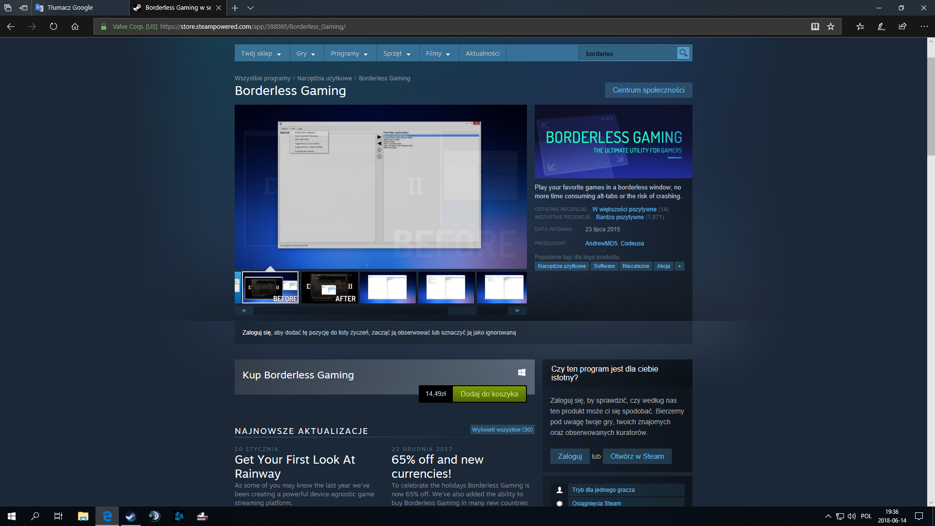
Task: Open Steam app from the taskbar
Action: coord(131,516)
